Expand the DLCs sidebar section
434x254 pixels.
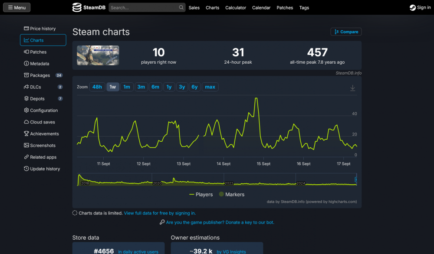(35, 87)
